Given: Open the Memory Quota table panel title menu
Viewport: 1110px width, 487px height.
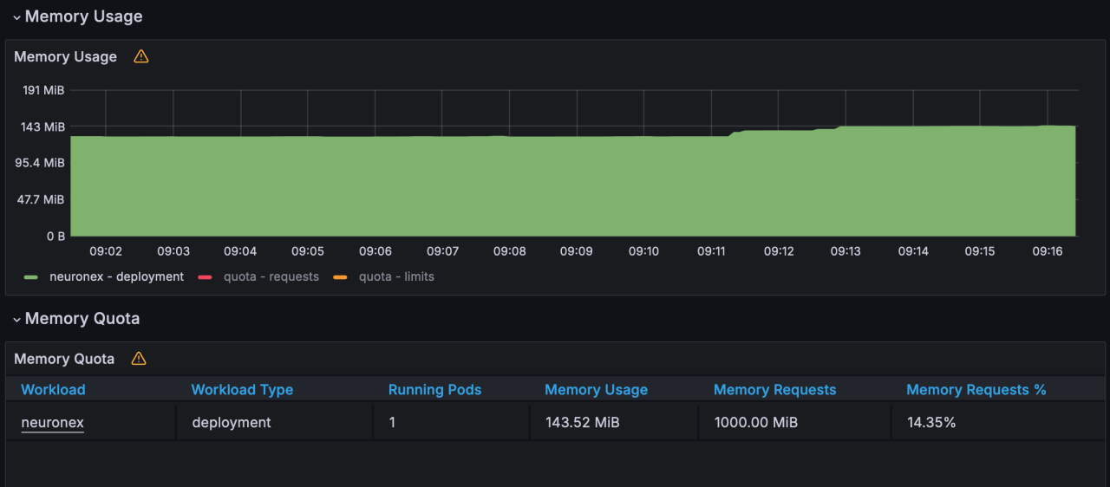Looking at the screenshot, I should [64, 359].
